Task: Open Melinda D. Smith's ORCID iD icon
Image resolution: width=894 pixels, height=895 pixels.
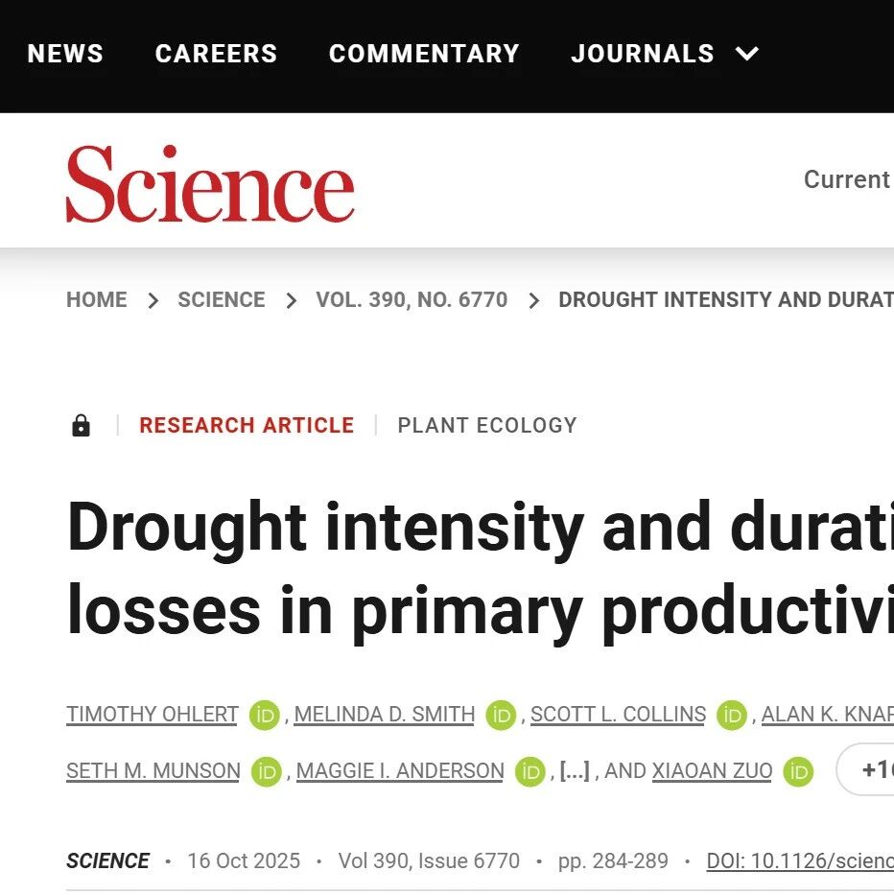Action: (x=502, y=716)
